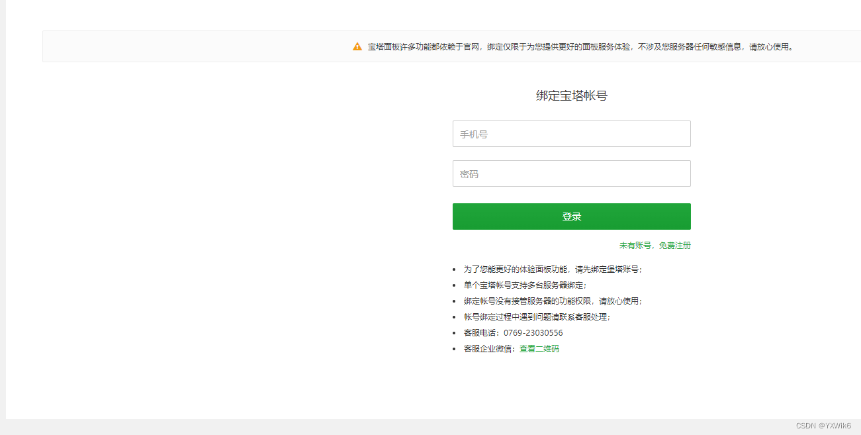Click the 手机号 phone number input field

coord(571,134)
